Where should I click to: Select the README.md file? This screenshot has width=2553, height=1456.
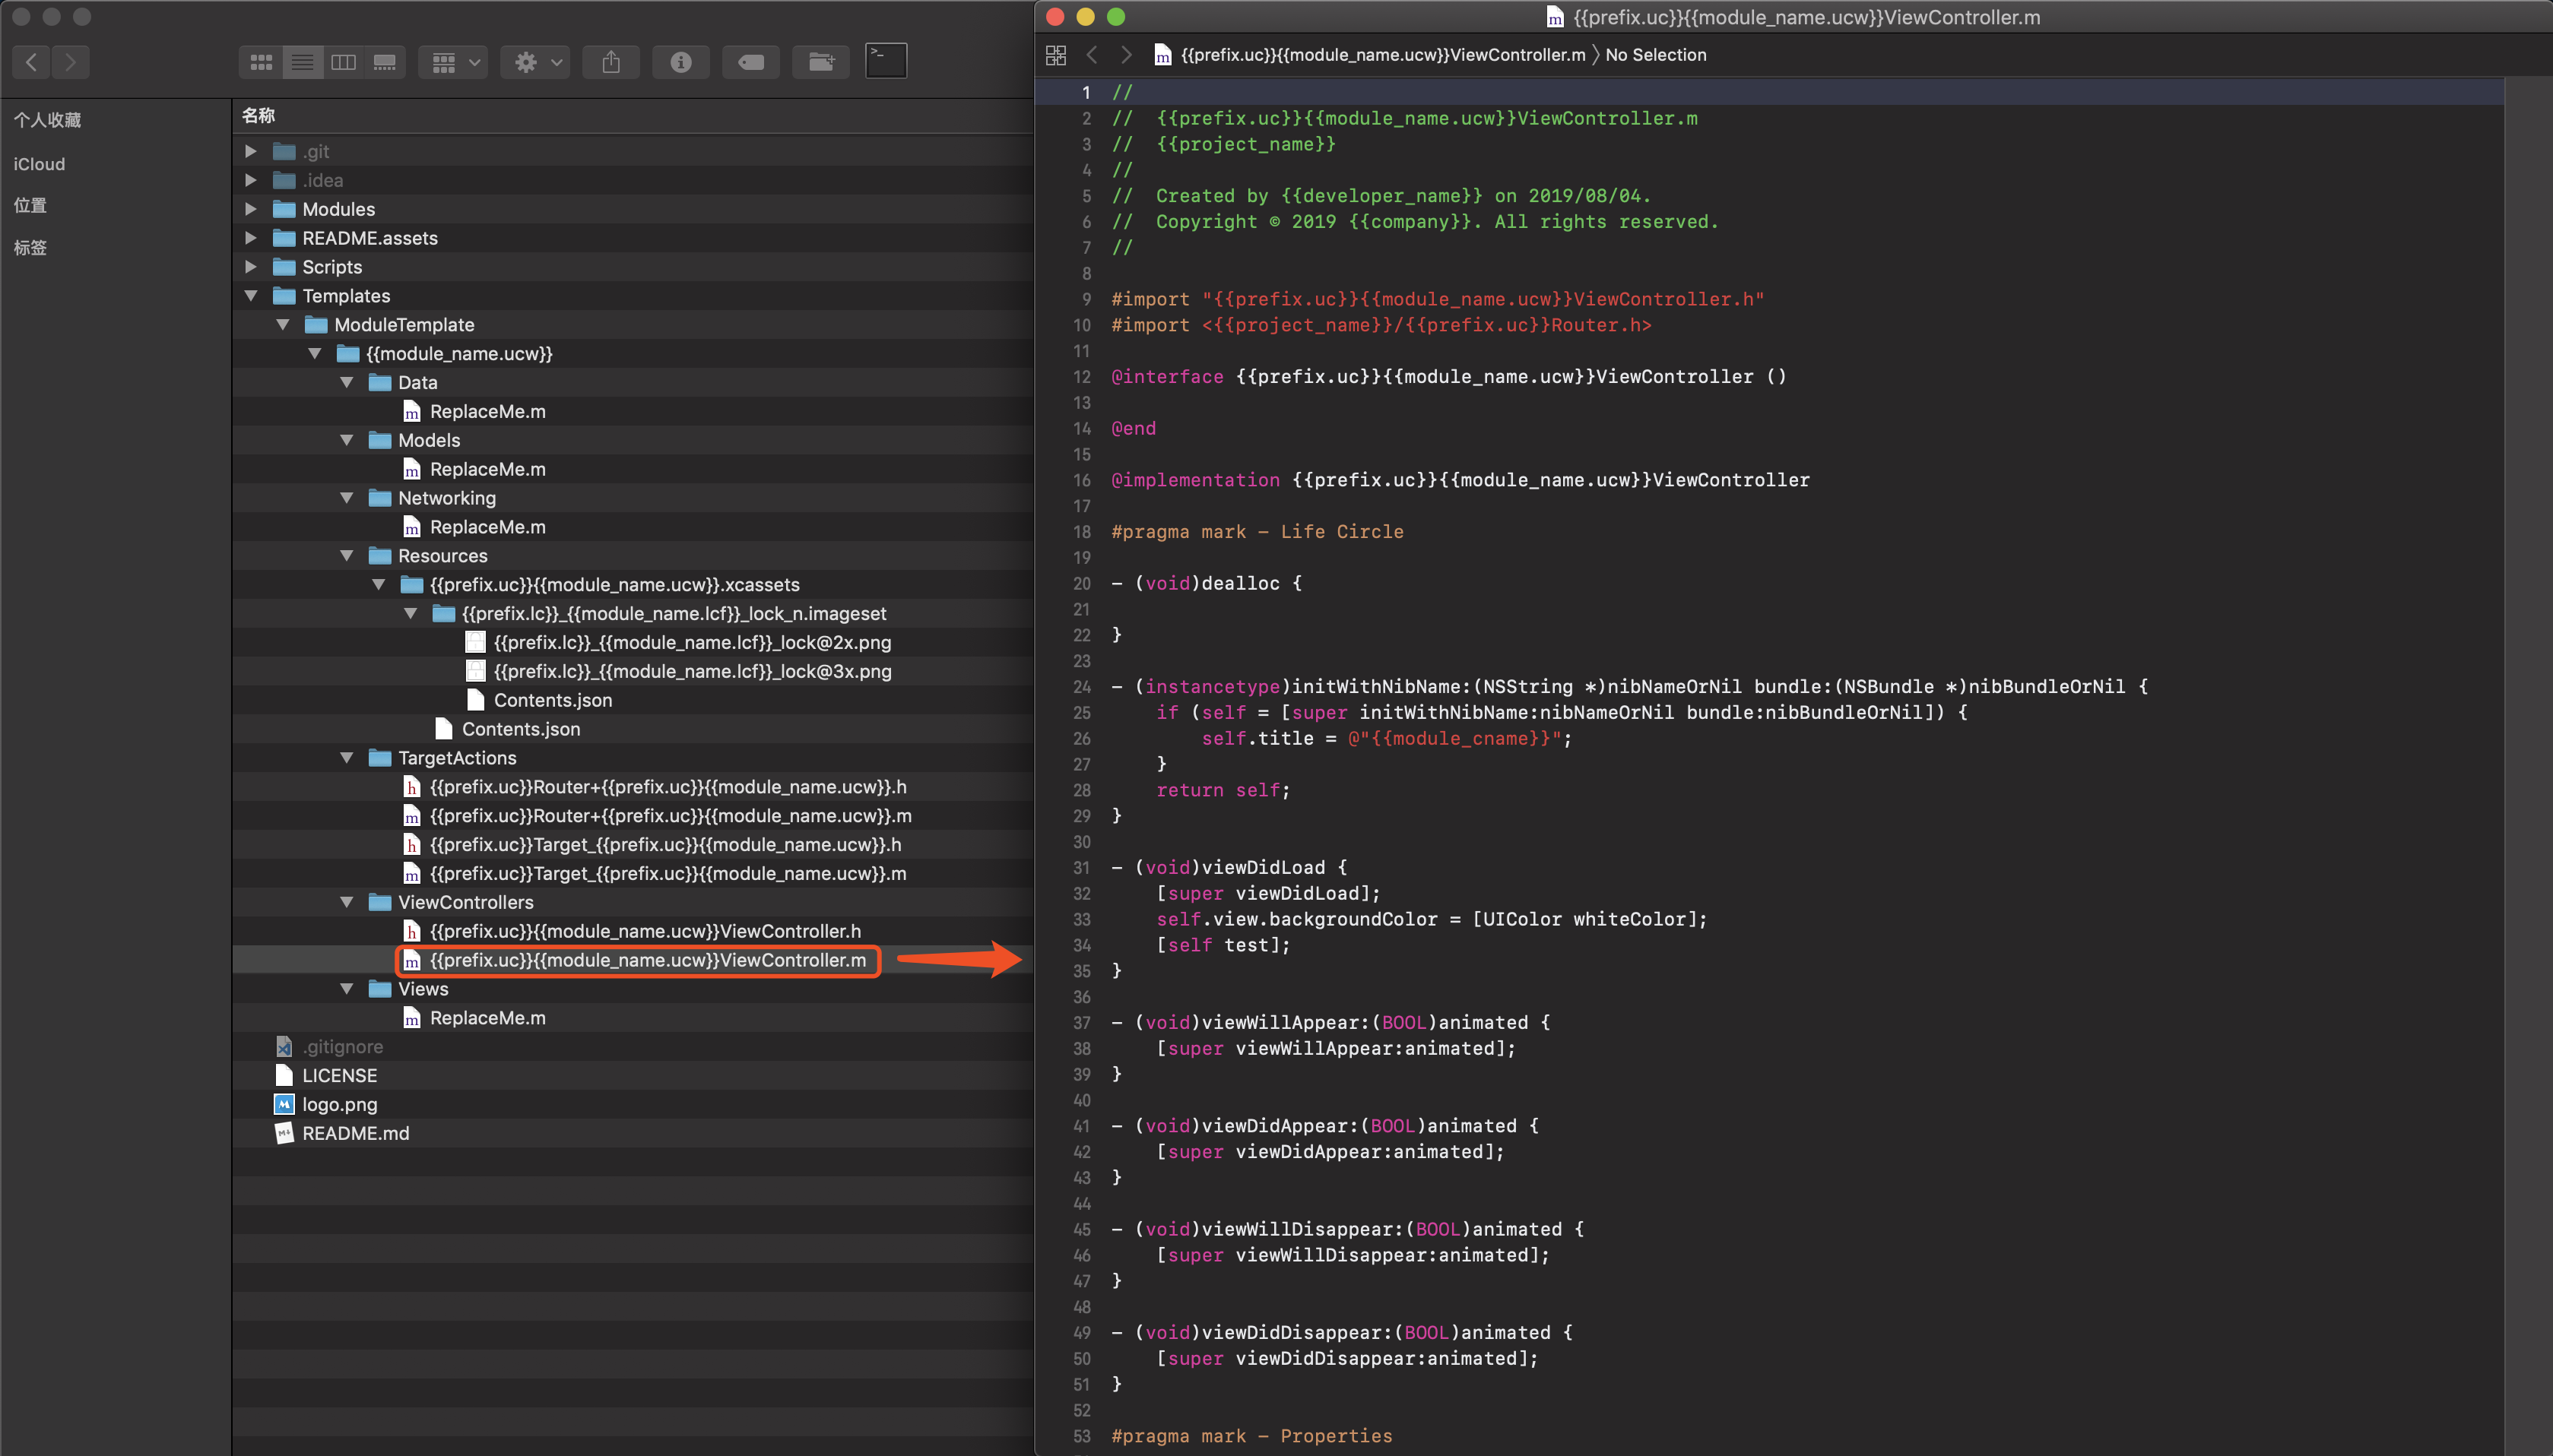pos(355,1133)
